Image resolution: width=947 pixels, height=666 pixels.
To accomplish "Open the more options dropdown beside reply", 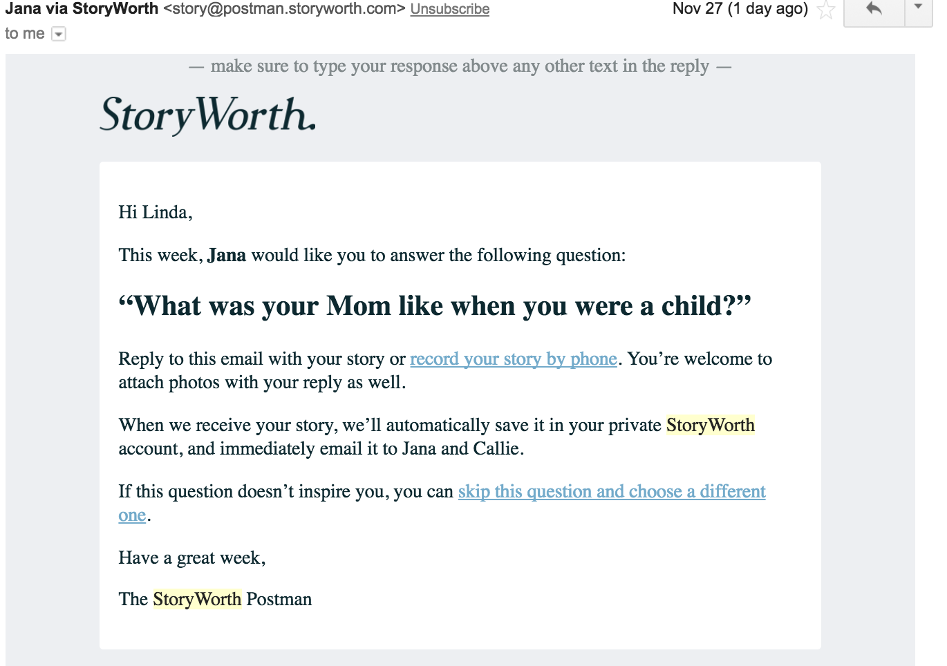I will coord(919,8).
